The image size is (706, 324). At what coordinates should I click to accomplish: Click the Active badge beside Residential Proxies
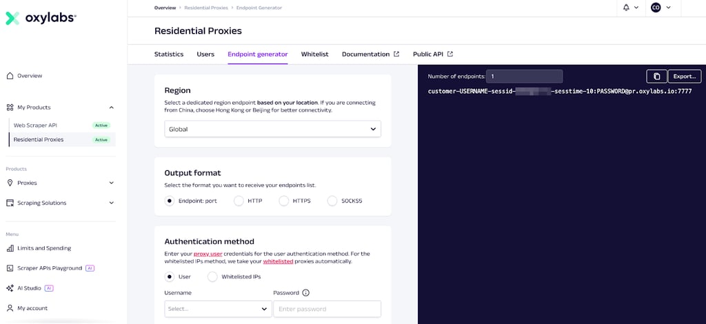tap(101, 140)
